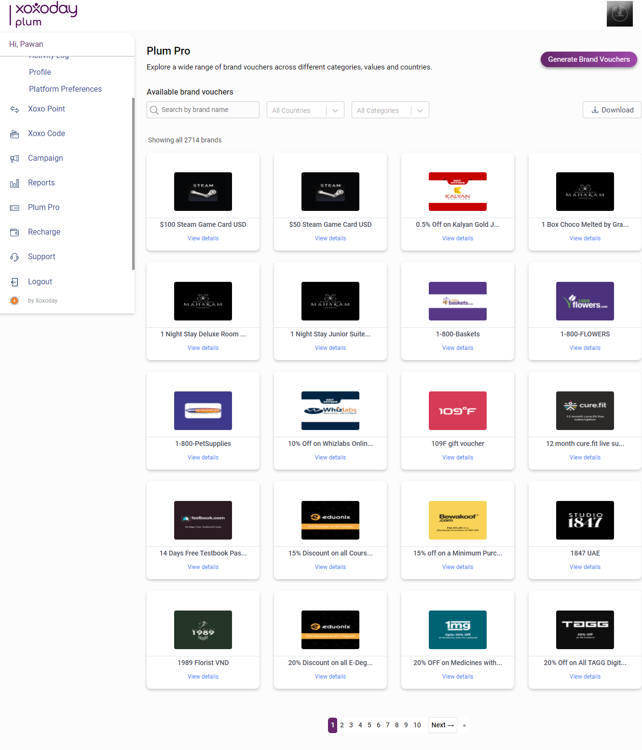View details for 1 Box Choco Melted
The width and height of the screenshot is (642, 750).
(x=585, y=238)
